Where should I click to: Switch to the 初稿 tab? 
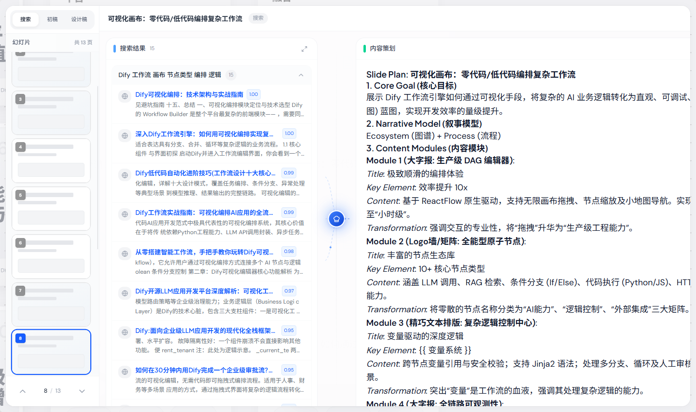pos(52,19)
